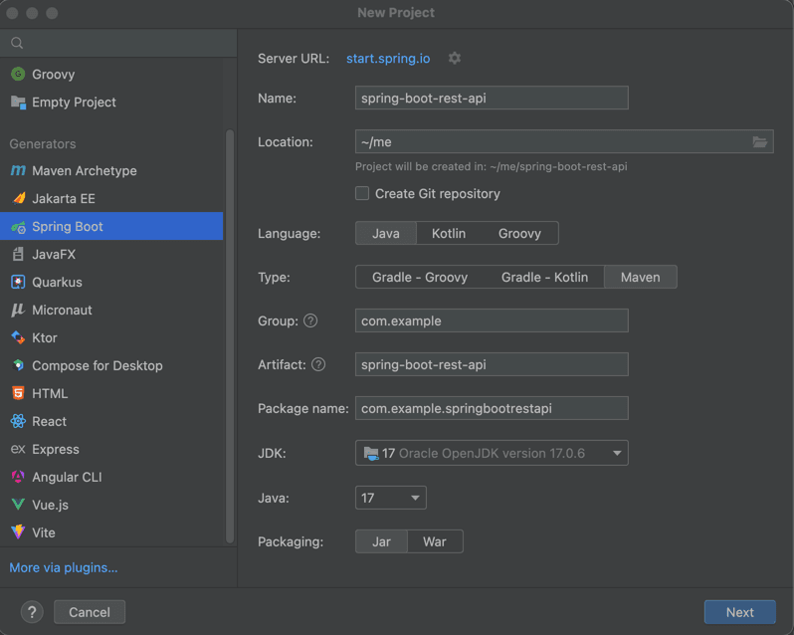Viewport: 794px width, 635px height.
Task: Open Server URL settings gear
Action: tap(455, 59)
